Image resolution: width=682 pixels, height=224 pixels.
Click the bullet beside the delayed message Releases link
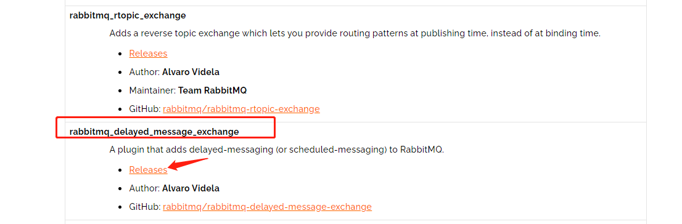pos(120,170)
